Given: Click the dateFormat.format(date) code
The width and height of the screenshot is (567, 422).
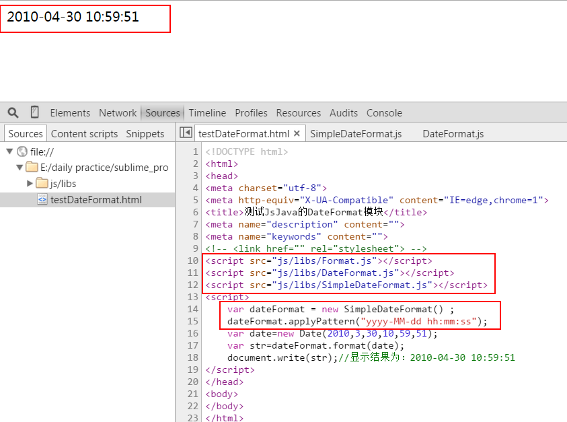Looking at the screenshot, I should pyautogui.click(x=335, y=345).
